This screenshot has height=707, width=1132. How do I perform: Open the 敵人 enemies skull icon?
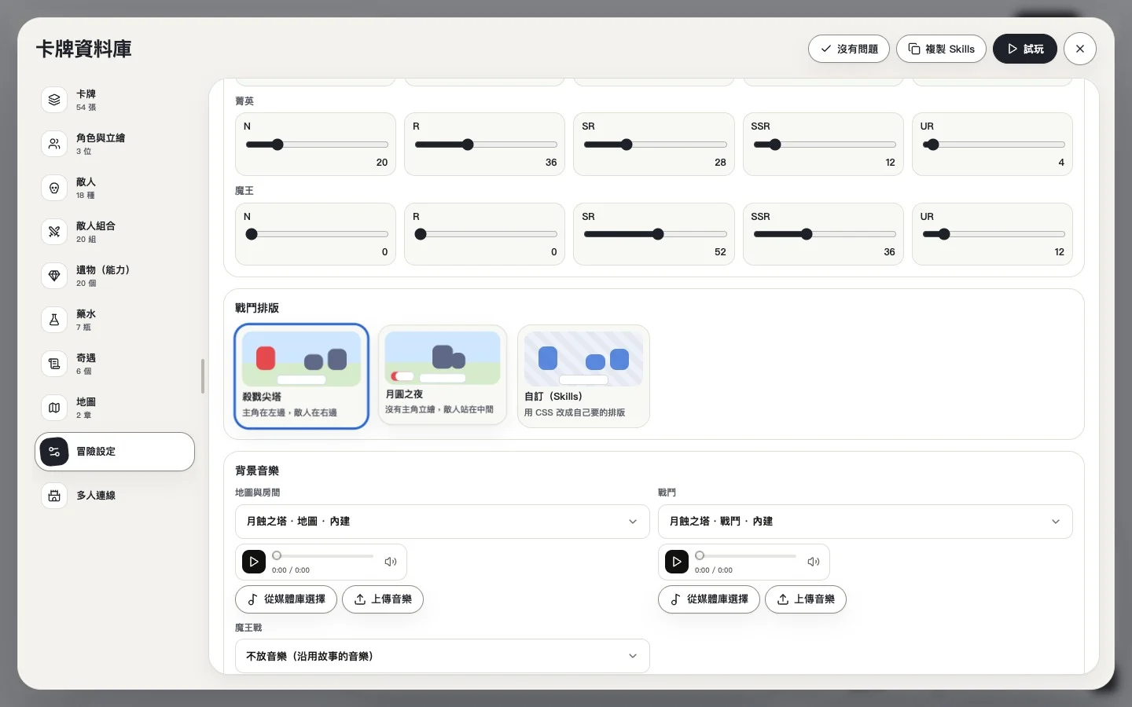(54, 188)
